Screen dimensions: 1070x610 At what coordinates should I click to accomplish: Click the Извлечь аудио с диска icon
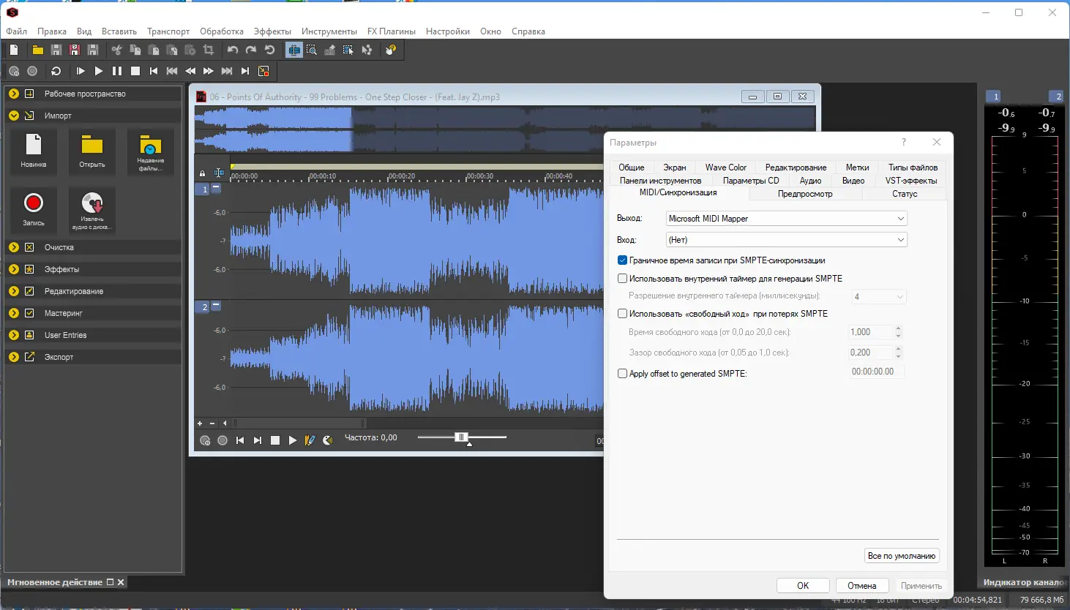point(92,210)
